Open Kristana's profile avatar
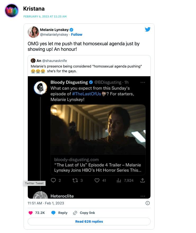The image size is (196, 233). [x=12, y=11]
